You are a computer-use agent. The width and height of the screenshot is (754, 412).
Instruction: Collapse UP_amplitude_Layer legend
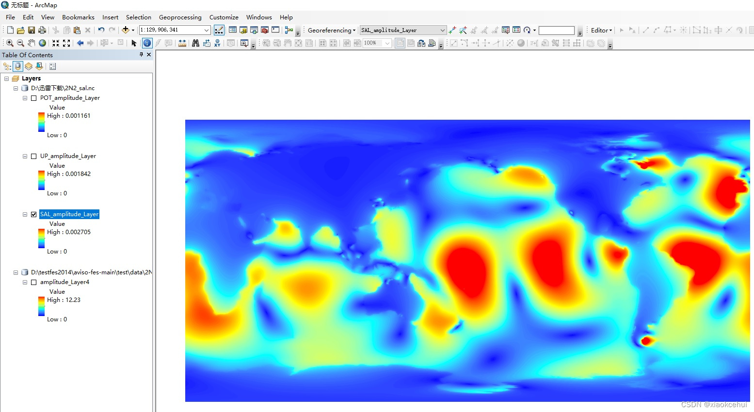coord(25,156)
